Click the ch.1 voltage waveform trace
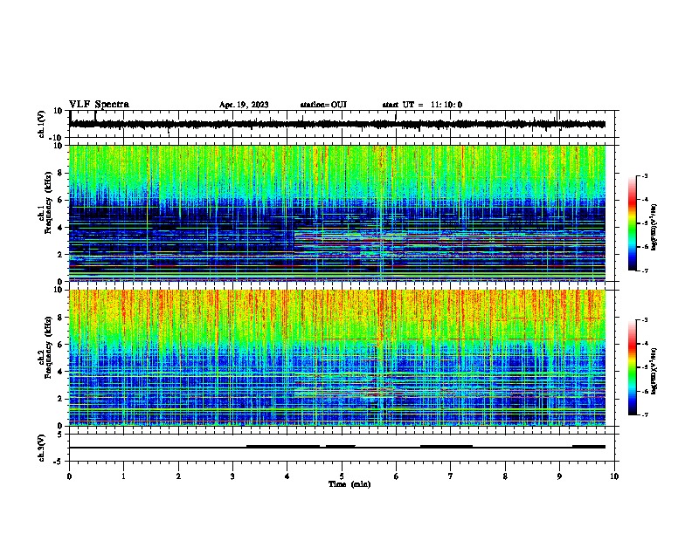The image size is (692, 534). click(337, 124)
